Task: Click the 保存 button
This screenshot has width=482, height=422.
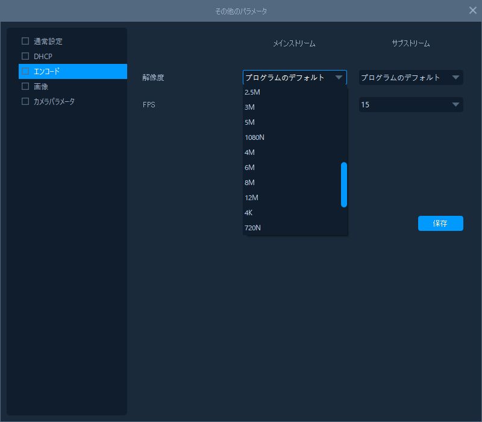Action: (440, 223)
